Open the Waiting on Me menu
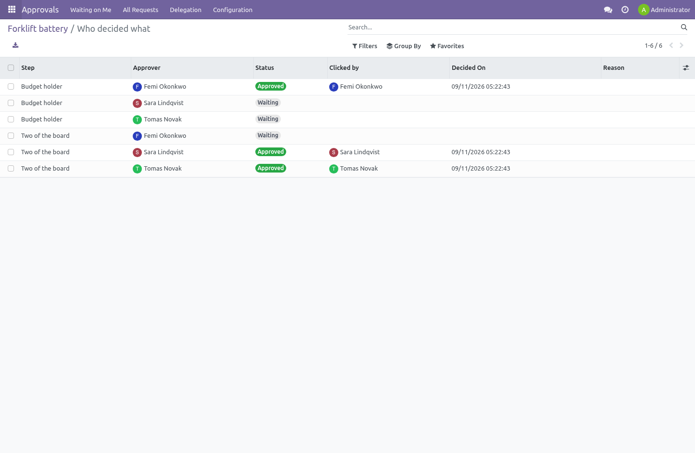The image size is (695, 453). pyautogui.click(x=91, y=10)
